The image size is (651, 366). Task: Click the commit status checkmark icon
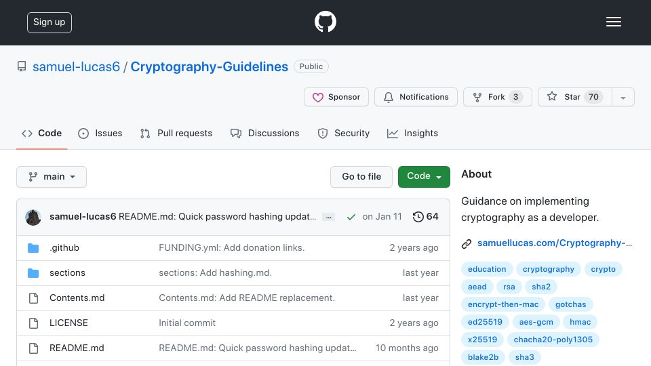click(351, 217)
